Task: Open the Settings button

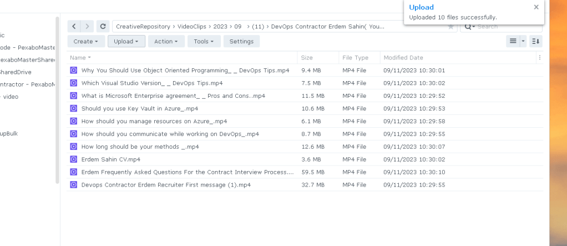Action: 241,41
